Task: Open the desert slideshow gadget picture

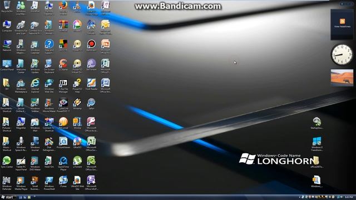Action: click(x=342, y=78)
